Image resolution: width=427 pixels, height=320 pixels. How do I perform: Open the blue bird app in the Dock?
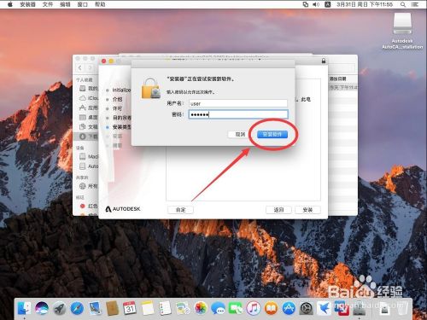324,308
